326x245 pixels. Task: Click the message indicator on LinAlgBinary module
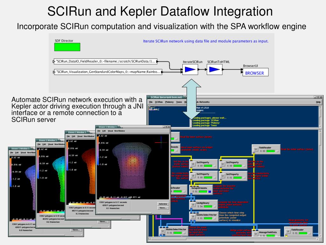click(215, 207)
